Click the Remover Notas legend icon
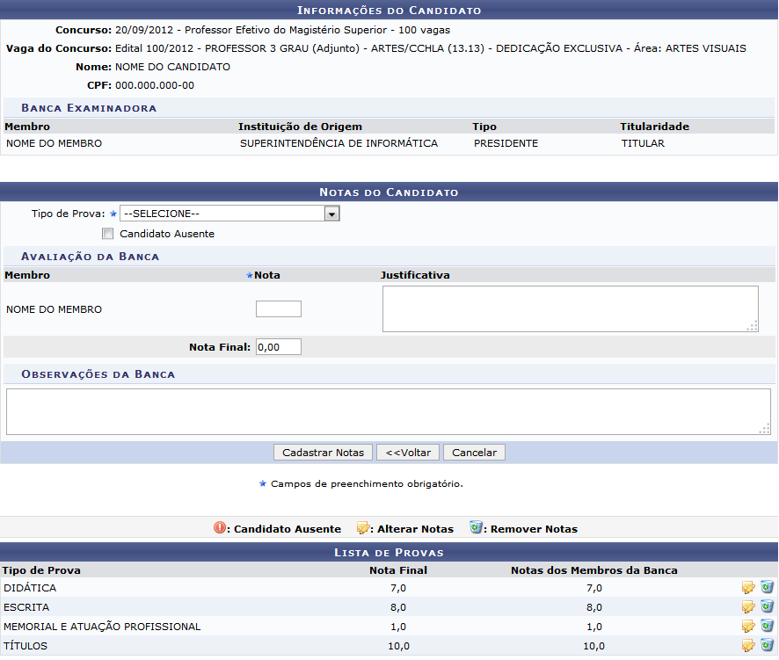The height and width of the screenshot is (660, 779). click(x=476, y=528)
